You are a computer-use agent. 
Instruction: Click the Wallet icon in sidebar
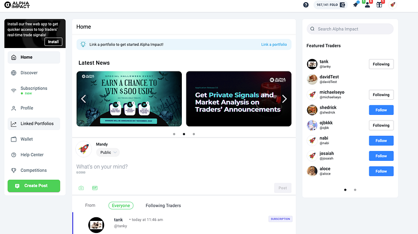[14, 139]
